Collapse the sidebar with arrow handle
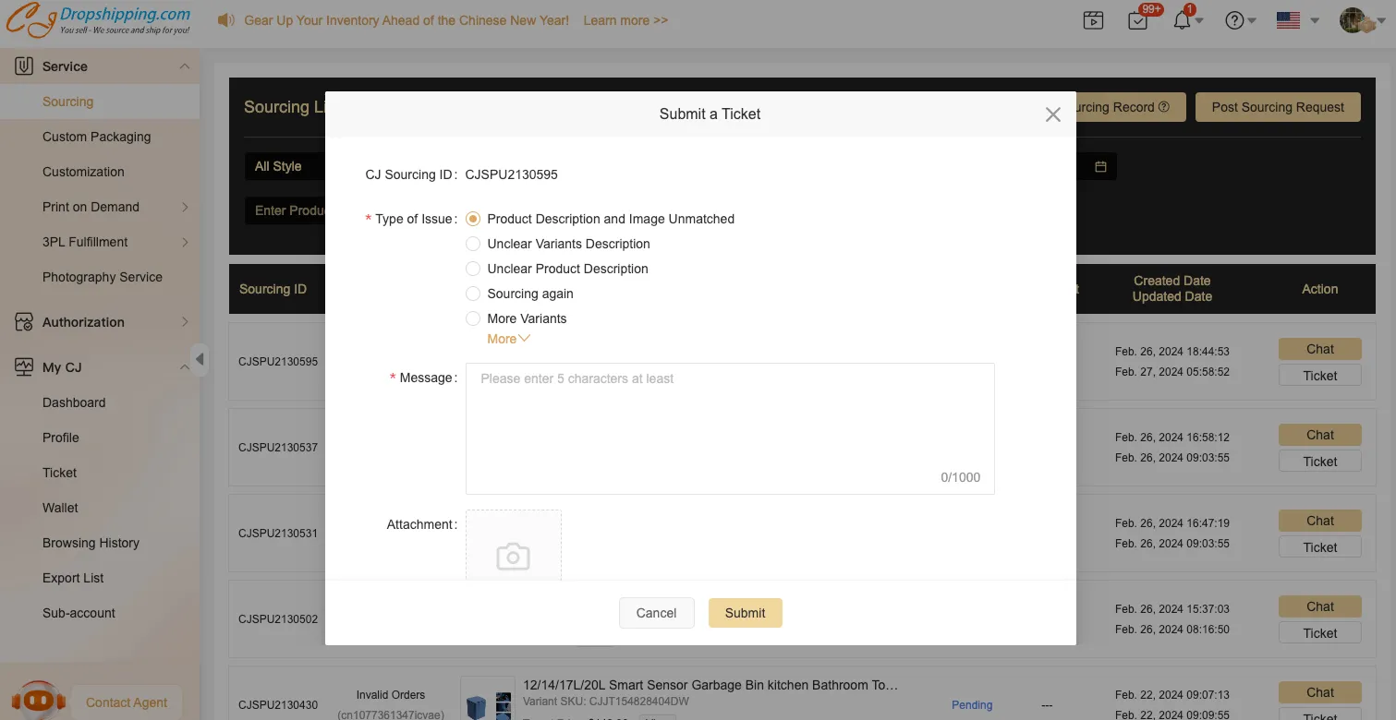Viewport: 1396px width, 720px height. [199, 358]
